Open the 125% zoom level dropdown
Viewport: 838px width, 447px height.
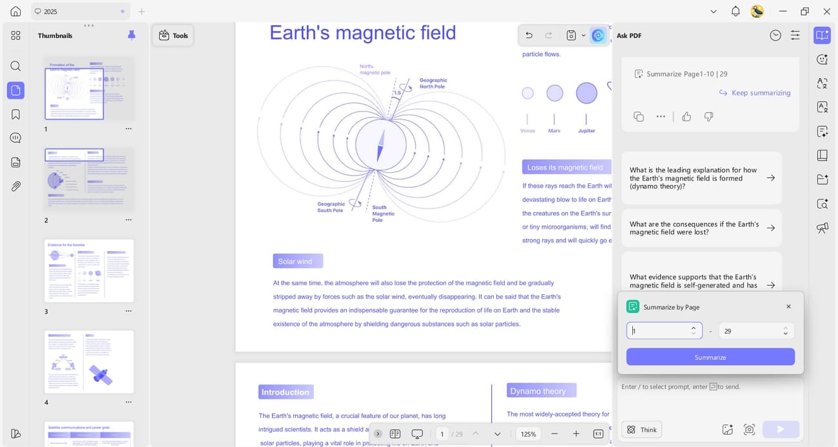(x=529, y=434)
